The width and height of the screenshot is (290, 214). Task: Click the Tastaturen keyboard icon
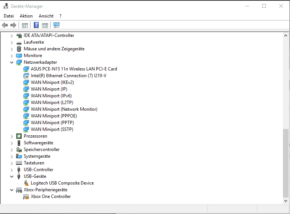pos(19,163)
